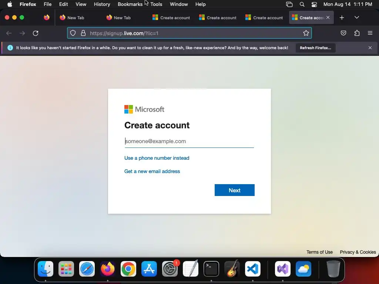Click the Refresh Firefox button
The width and height of the screenshot is (379, 284).
(315, 48)
